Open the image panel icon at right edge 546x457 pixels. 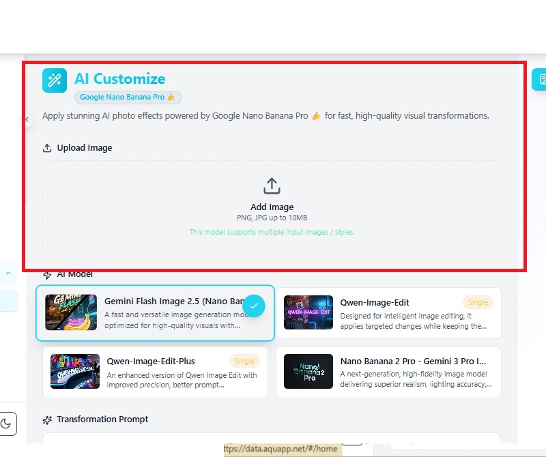click(541, 79)
